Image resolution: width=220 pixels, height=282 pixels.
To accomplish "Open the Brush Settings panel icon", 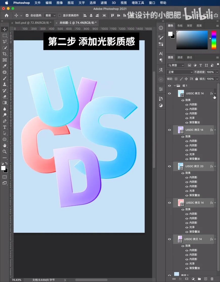I will [x=161, y=37].
